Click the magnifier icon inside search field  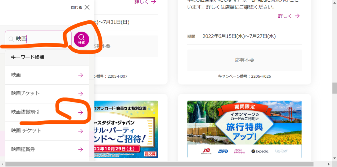[11, 39]
